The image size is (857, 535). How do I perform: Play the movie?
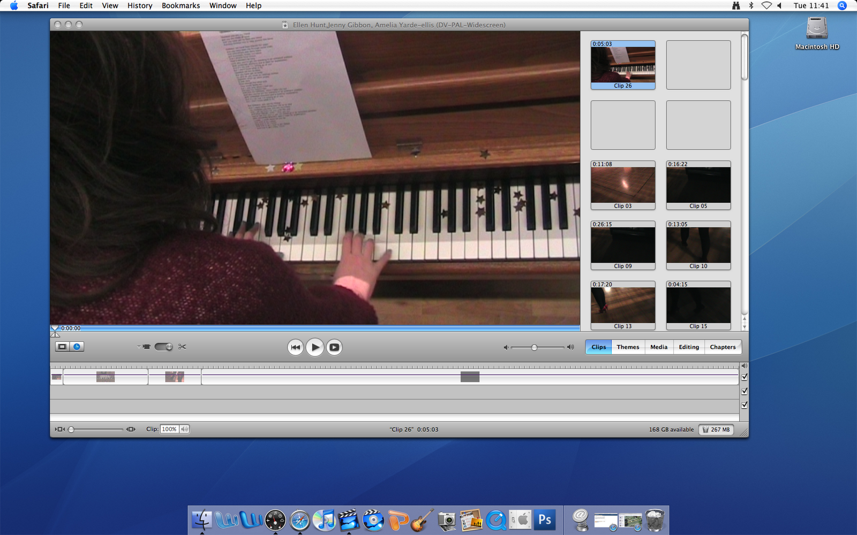(315, 347)
